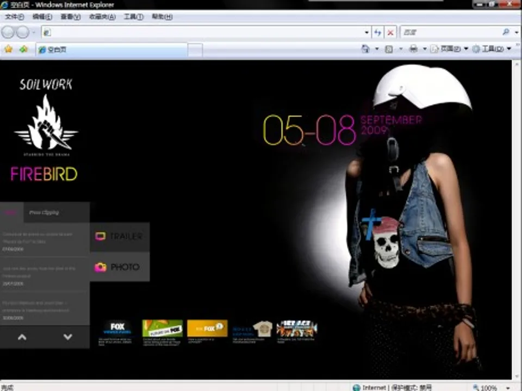
Task: Click the magnifier search icon
Action: tap(506, 33)
